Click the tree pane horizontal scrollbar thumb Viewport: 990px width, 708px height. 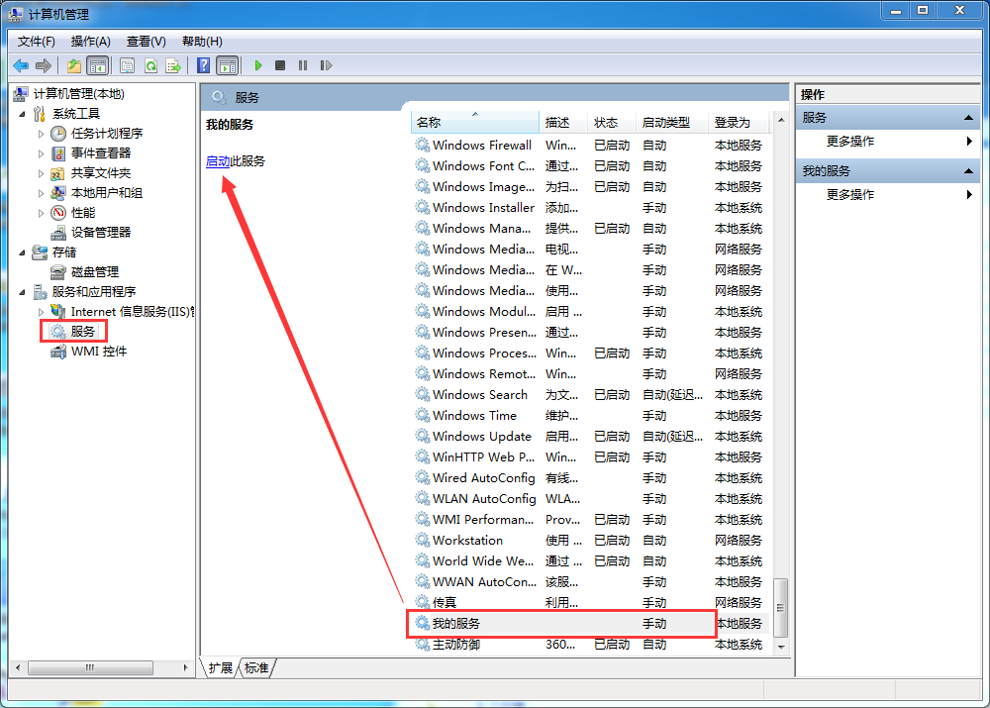(x=90, y=667)
